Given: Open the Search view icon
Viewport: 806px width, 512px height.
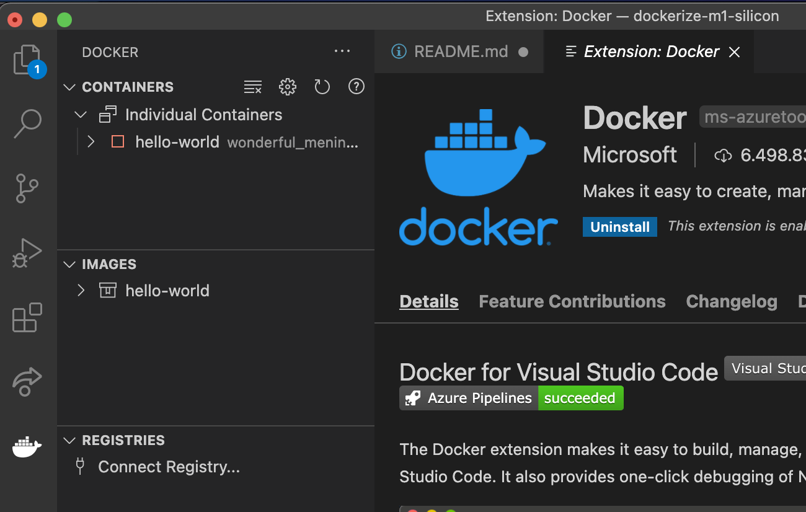Looking at the screenshot, I should 28,124.
